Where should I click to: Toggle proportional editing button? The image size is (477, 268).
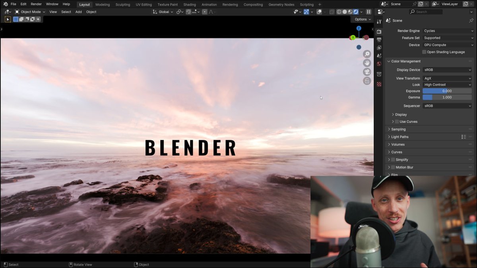click(x=204, y=12)
